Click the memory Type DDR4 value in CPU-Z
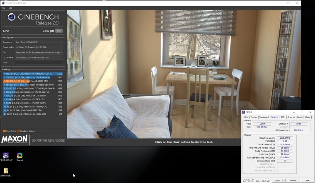The height and width of the screenshot is (183, 315). pos(262,124)
